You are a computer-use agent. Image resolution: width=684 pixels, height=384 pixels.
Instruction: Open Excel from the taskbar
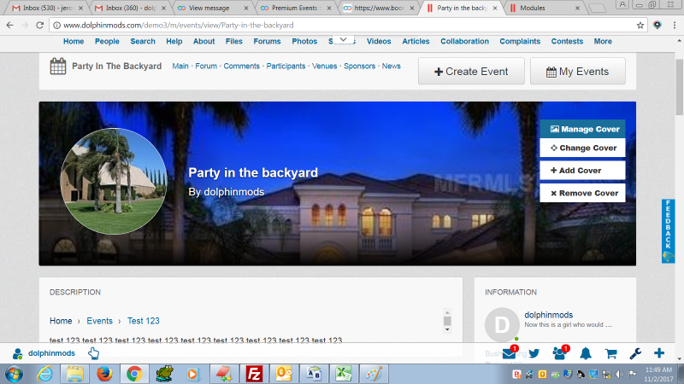point(344,374)
